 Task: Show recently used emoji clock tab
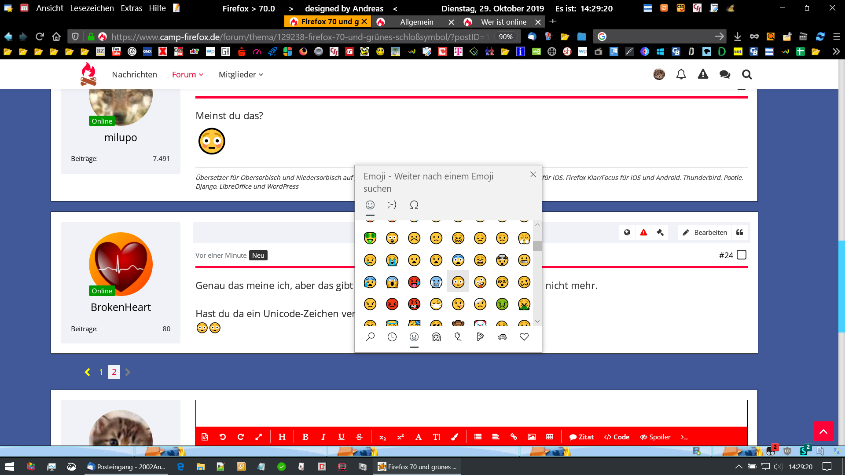pos(392,337)
